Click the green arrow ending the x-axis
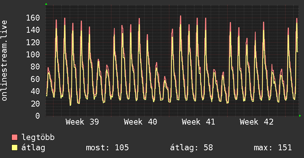The height and width of the screenshot is (158, 304). coord(300,116)
